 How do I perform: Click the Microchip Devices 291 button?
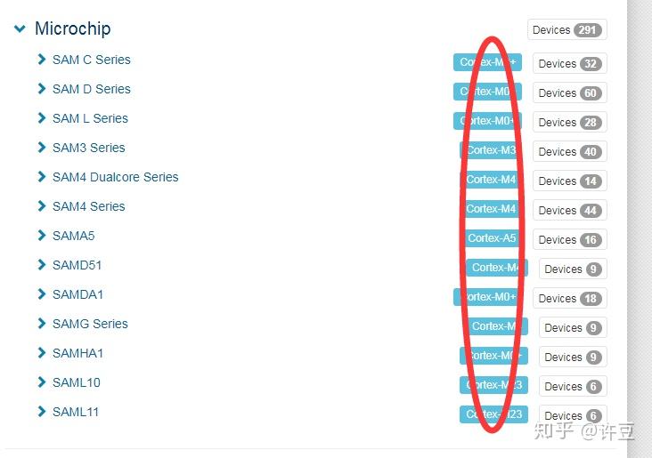[x=566, y=30]
